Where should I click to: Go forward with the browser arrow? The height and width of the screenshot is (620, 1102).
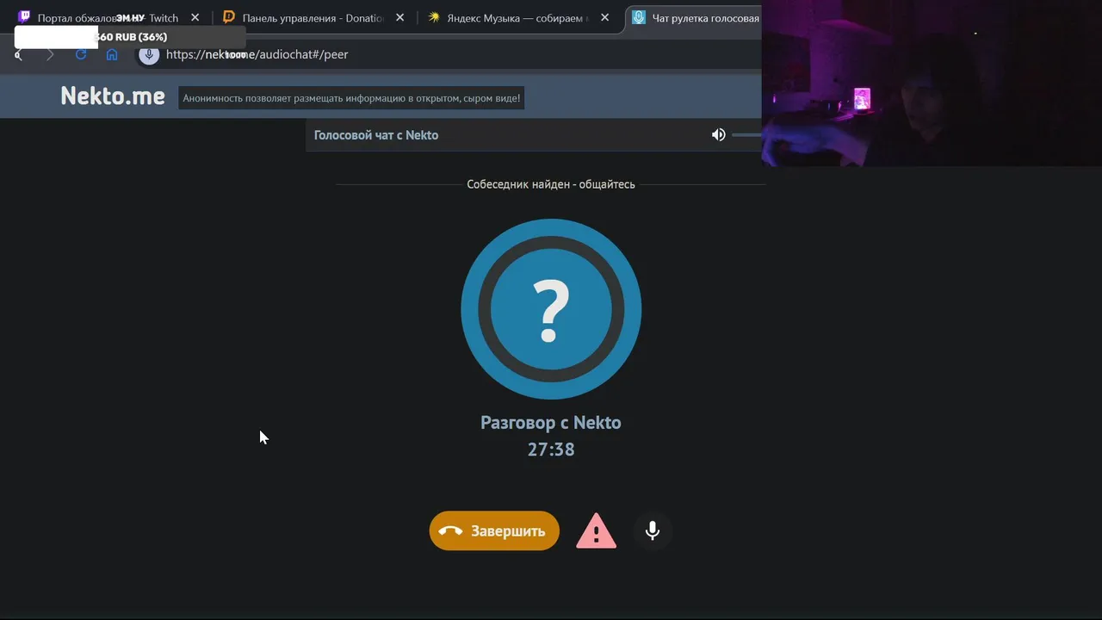[x=50, y=54]
